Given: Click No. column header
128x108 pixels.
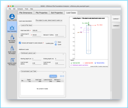Looking at the screenshot, I should [23, 81].
